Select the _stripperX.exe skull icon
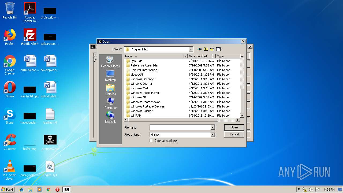The width and height of the screenshot is (343, 193). (x=50, y=140)
